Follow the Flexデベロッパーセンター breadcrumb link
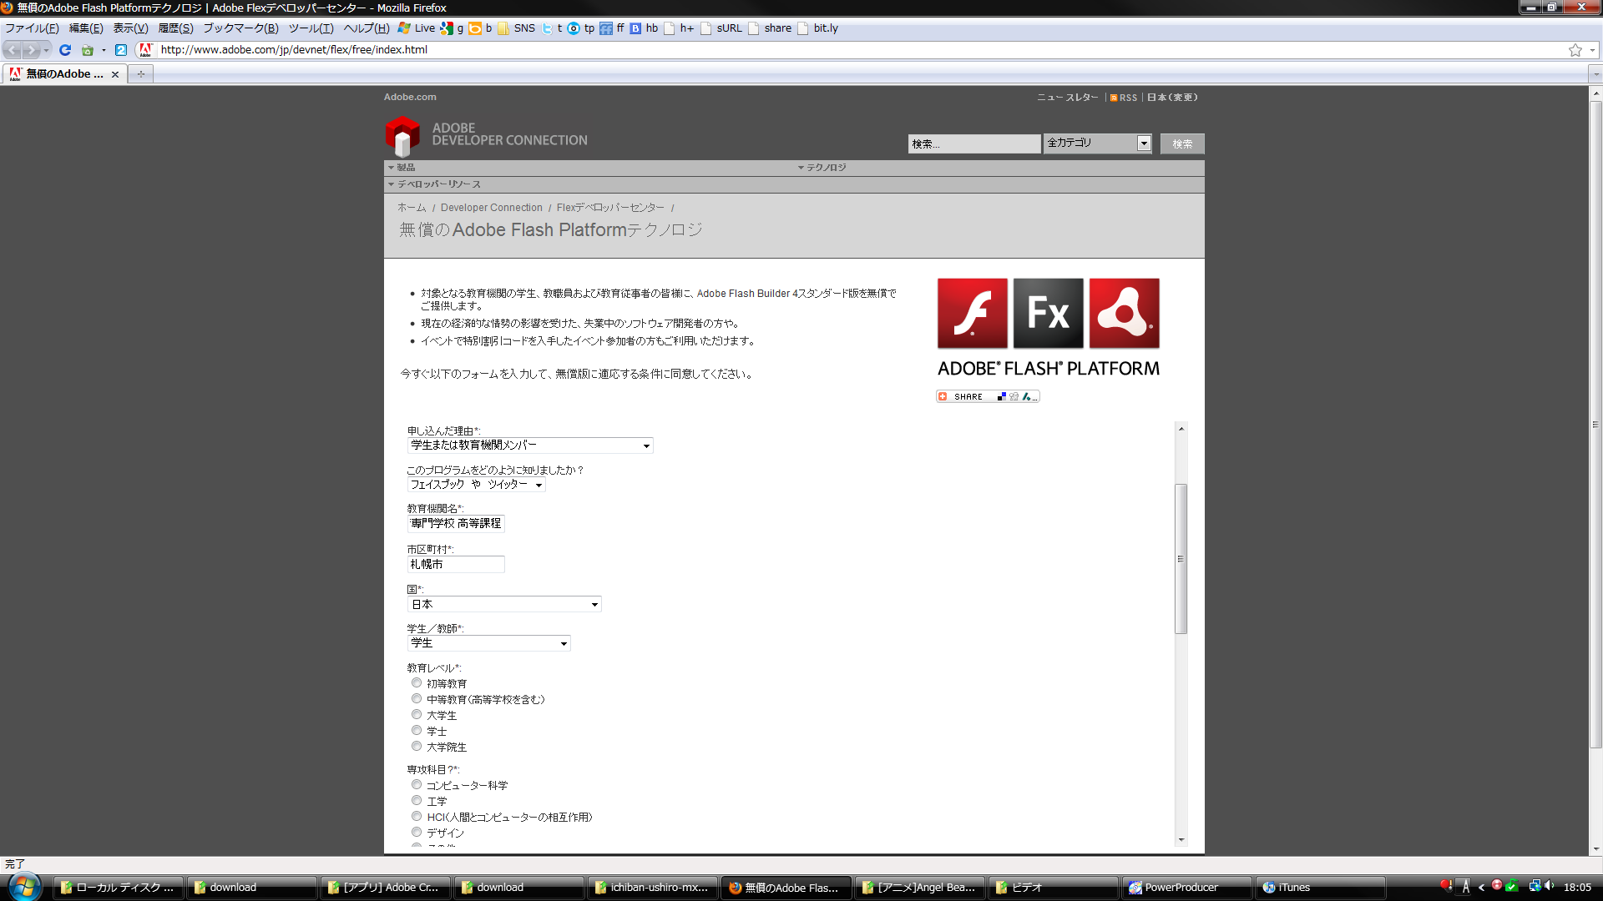This screenshot has height=901, width=1603. (610, 208)
